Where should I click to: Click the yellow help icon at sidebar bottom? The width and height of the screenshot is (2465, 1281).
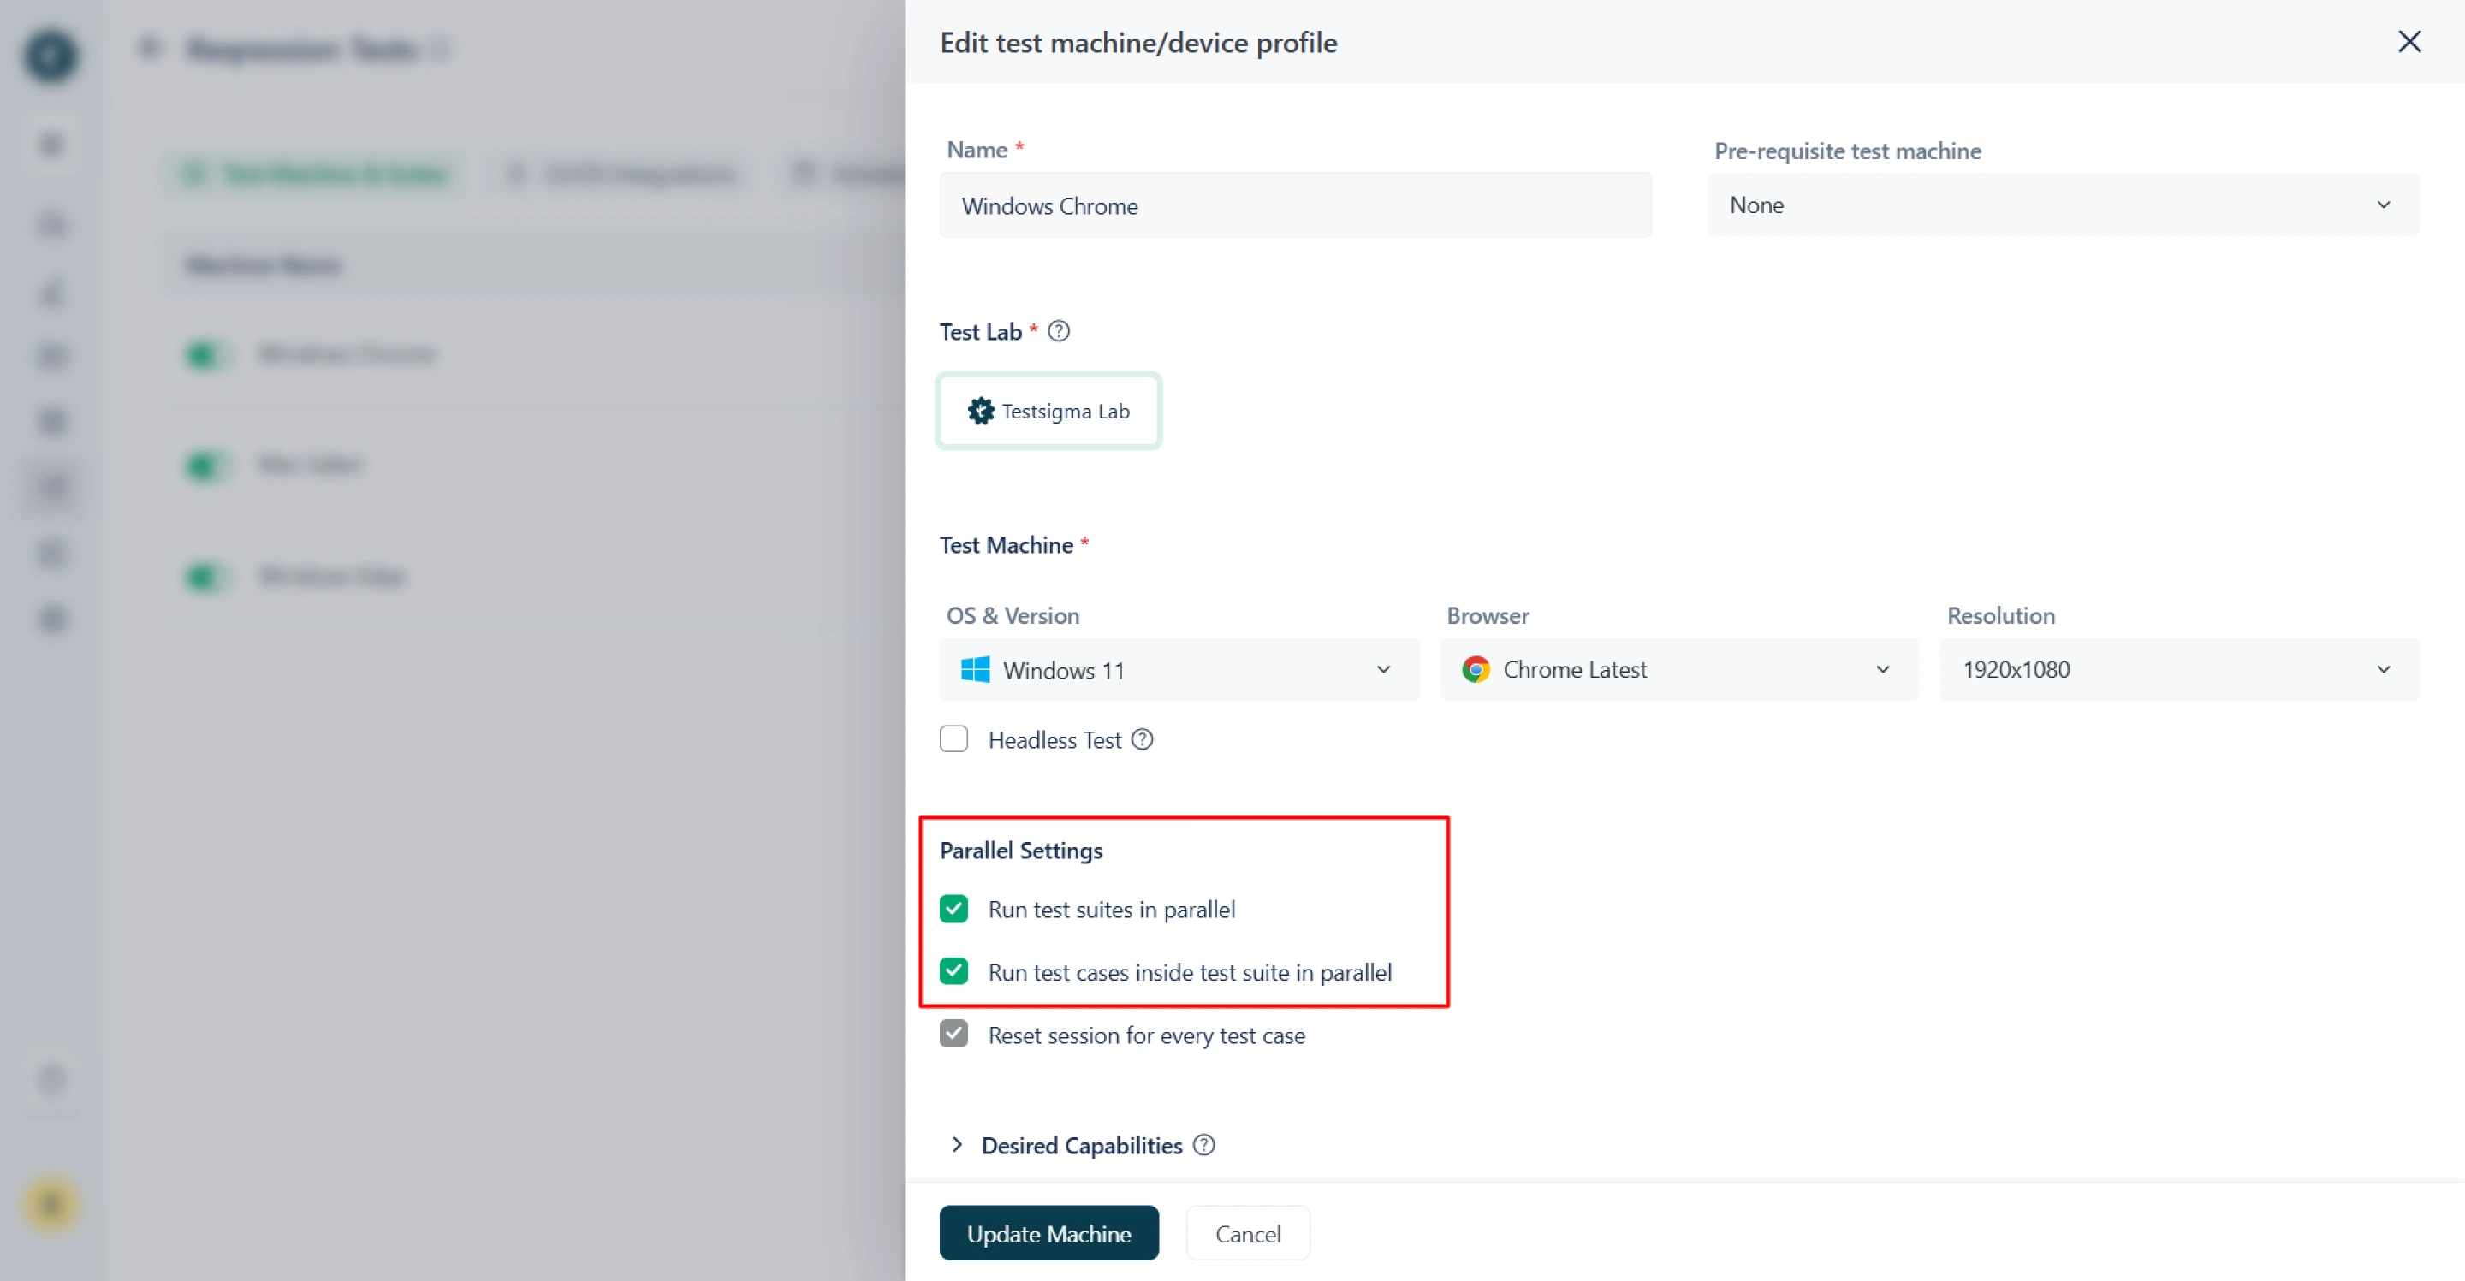point(50,1205)
